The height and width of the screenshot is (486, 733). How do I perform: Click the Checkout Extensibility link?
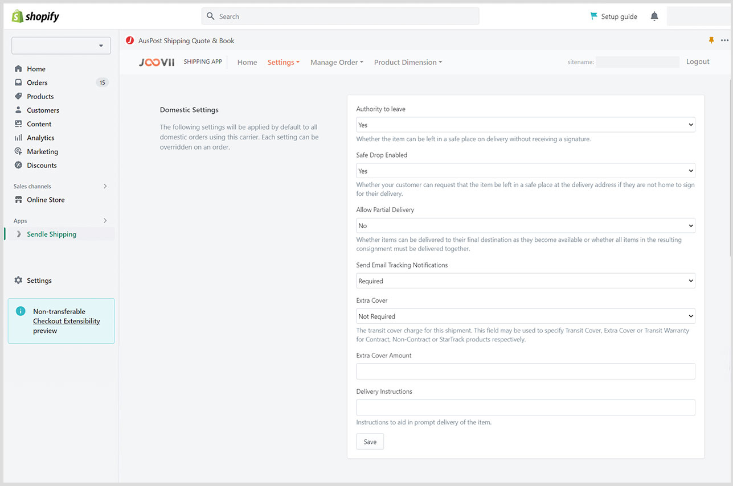pyautogui.click(x=66, y=321)
